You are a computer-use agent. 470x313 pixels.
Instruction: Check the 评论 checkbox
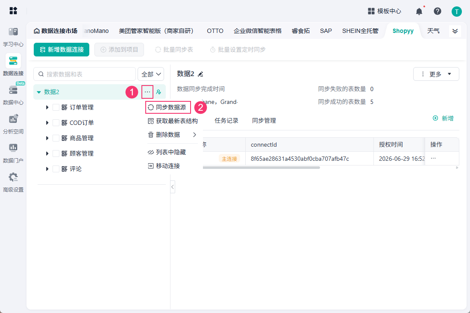pos(56,169)
